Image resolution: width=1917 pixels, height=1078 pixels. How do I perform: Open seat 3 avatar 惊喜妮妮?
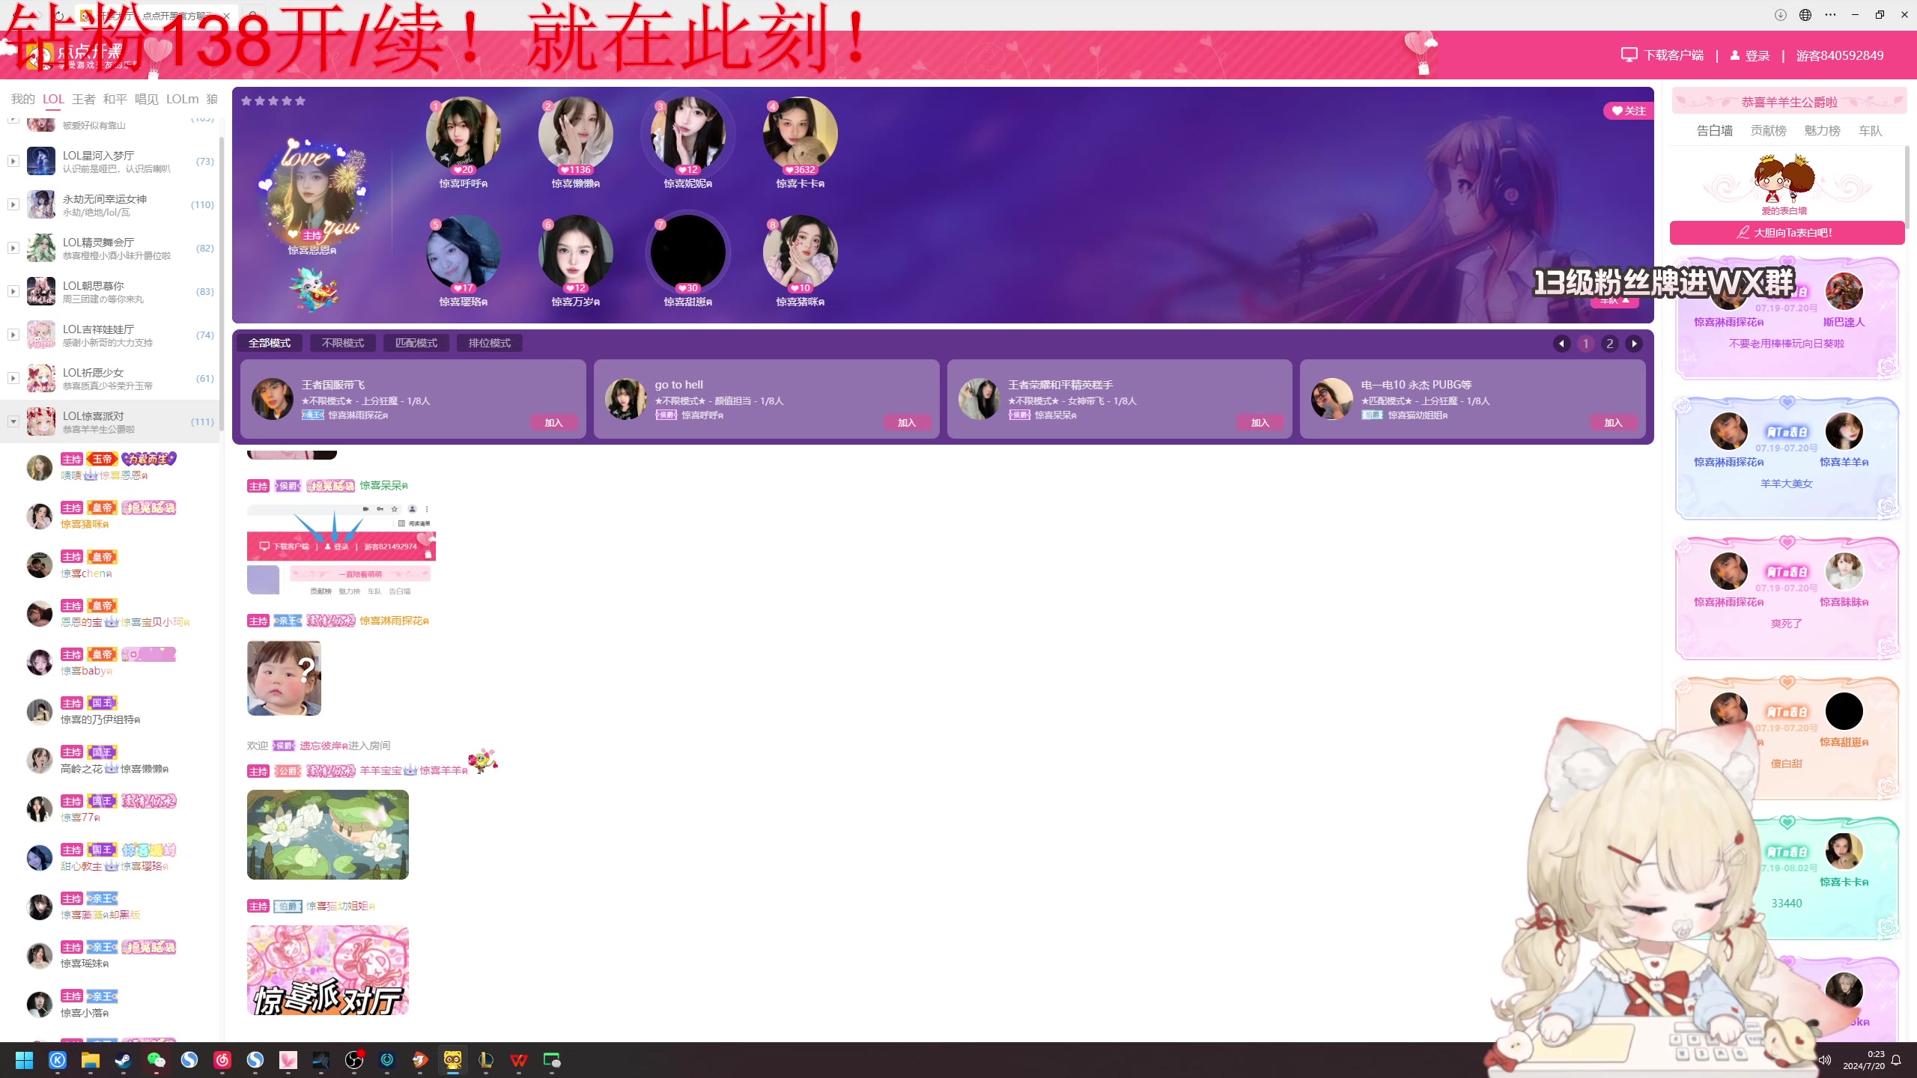[688, 135]
